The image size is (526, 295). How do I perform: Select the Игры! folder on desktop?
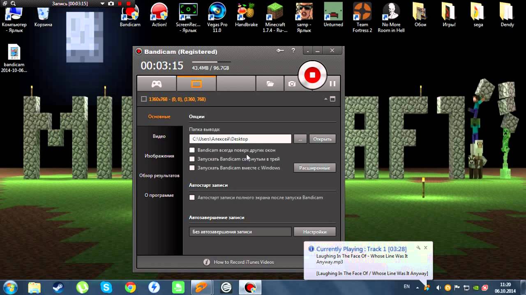coord(449,16)
